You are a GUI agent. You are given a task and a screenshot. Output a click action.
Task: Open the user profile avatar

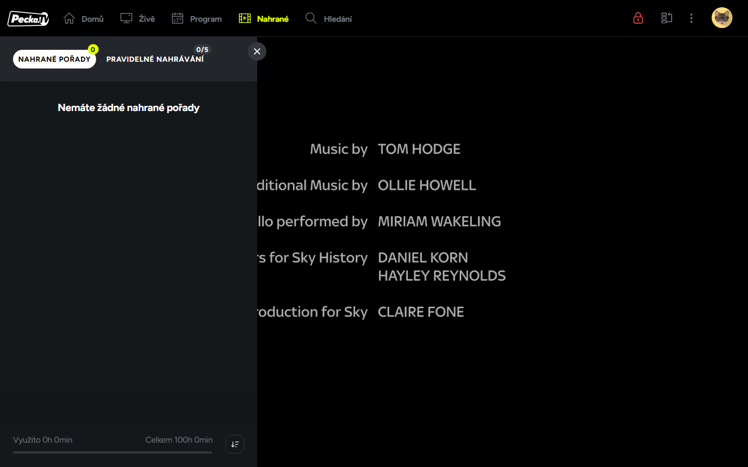point(722,18)
